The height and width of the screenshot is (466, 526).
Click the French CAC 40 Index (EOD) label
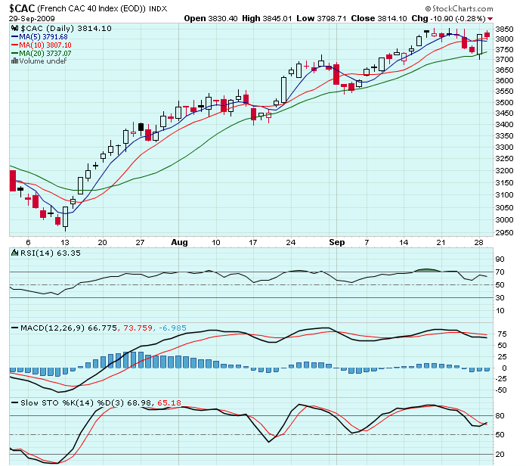click(91, 8)
